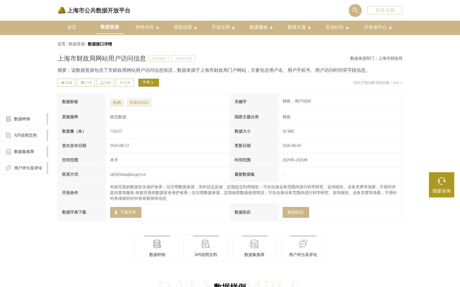This screenshot has width=460, height=287.
Task: Click 数据资源 breadcrumb link
Action: pos(77,44)
